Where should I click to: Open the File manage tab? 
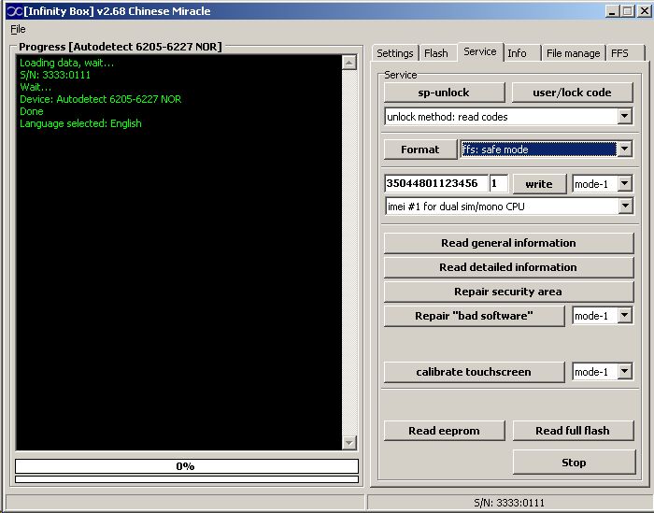tap(573, 53)
